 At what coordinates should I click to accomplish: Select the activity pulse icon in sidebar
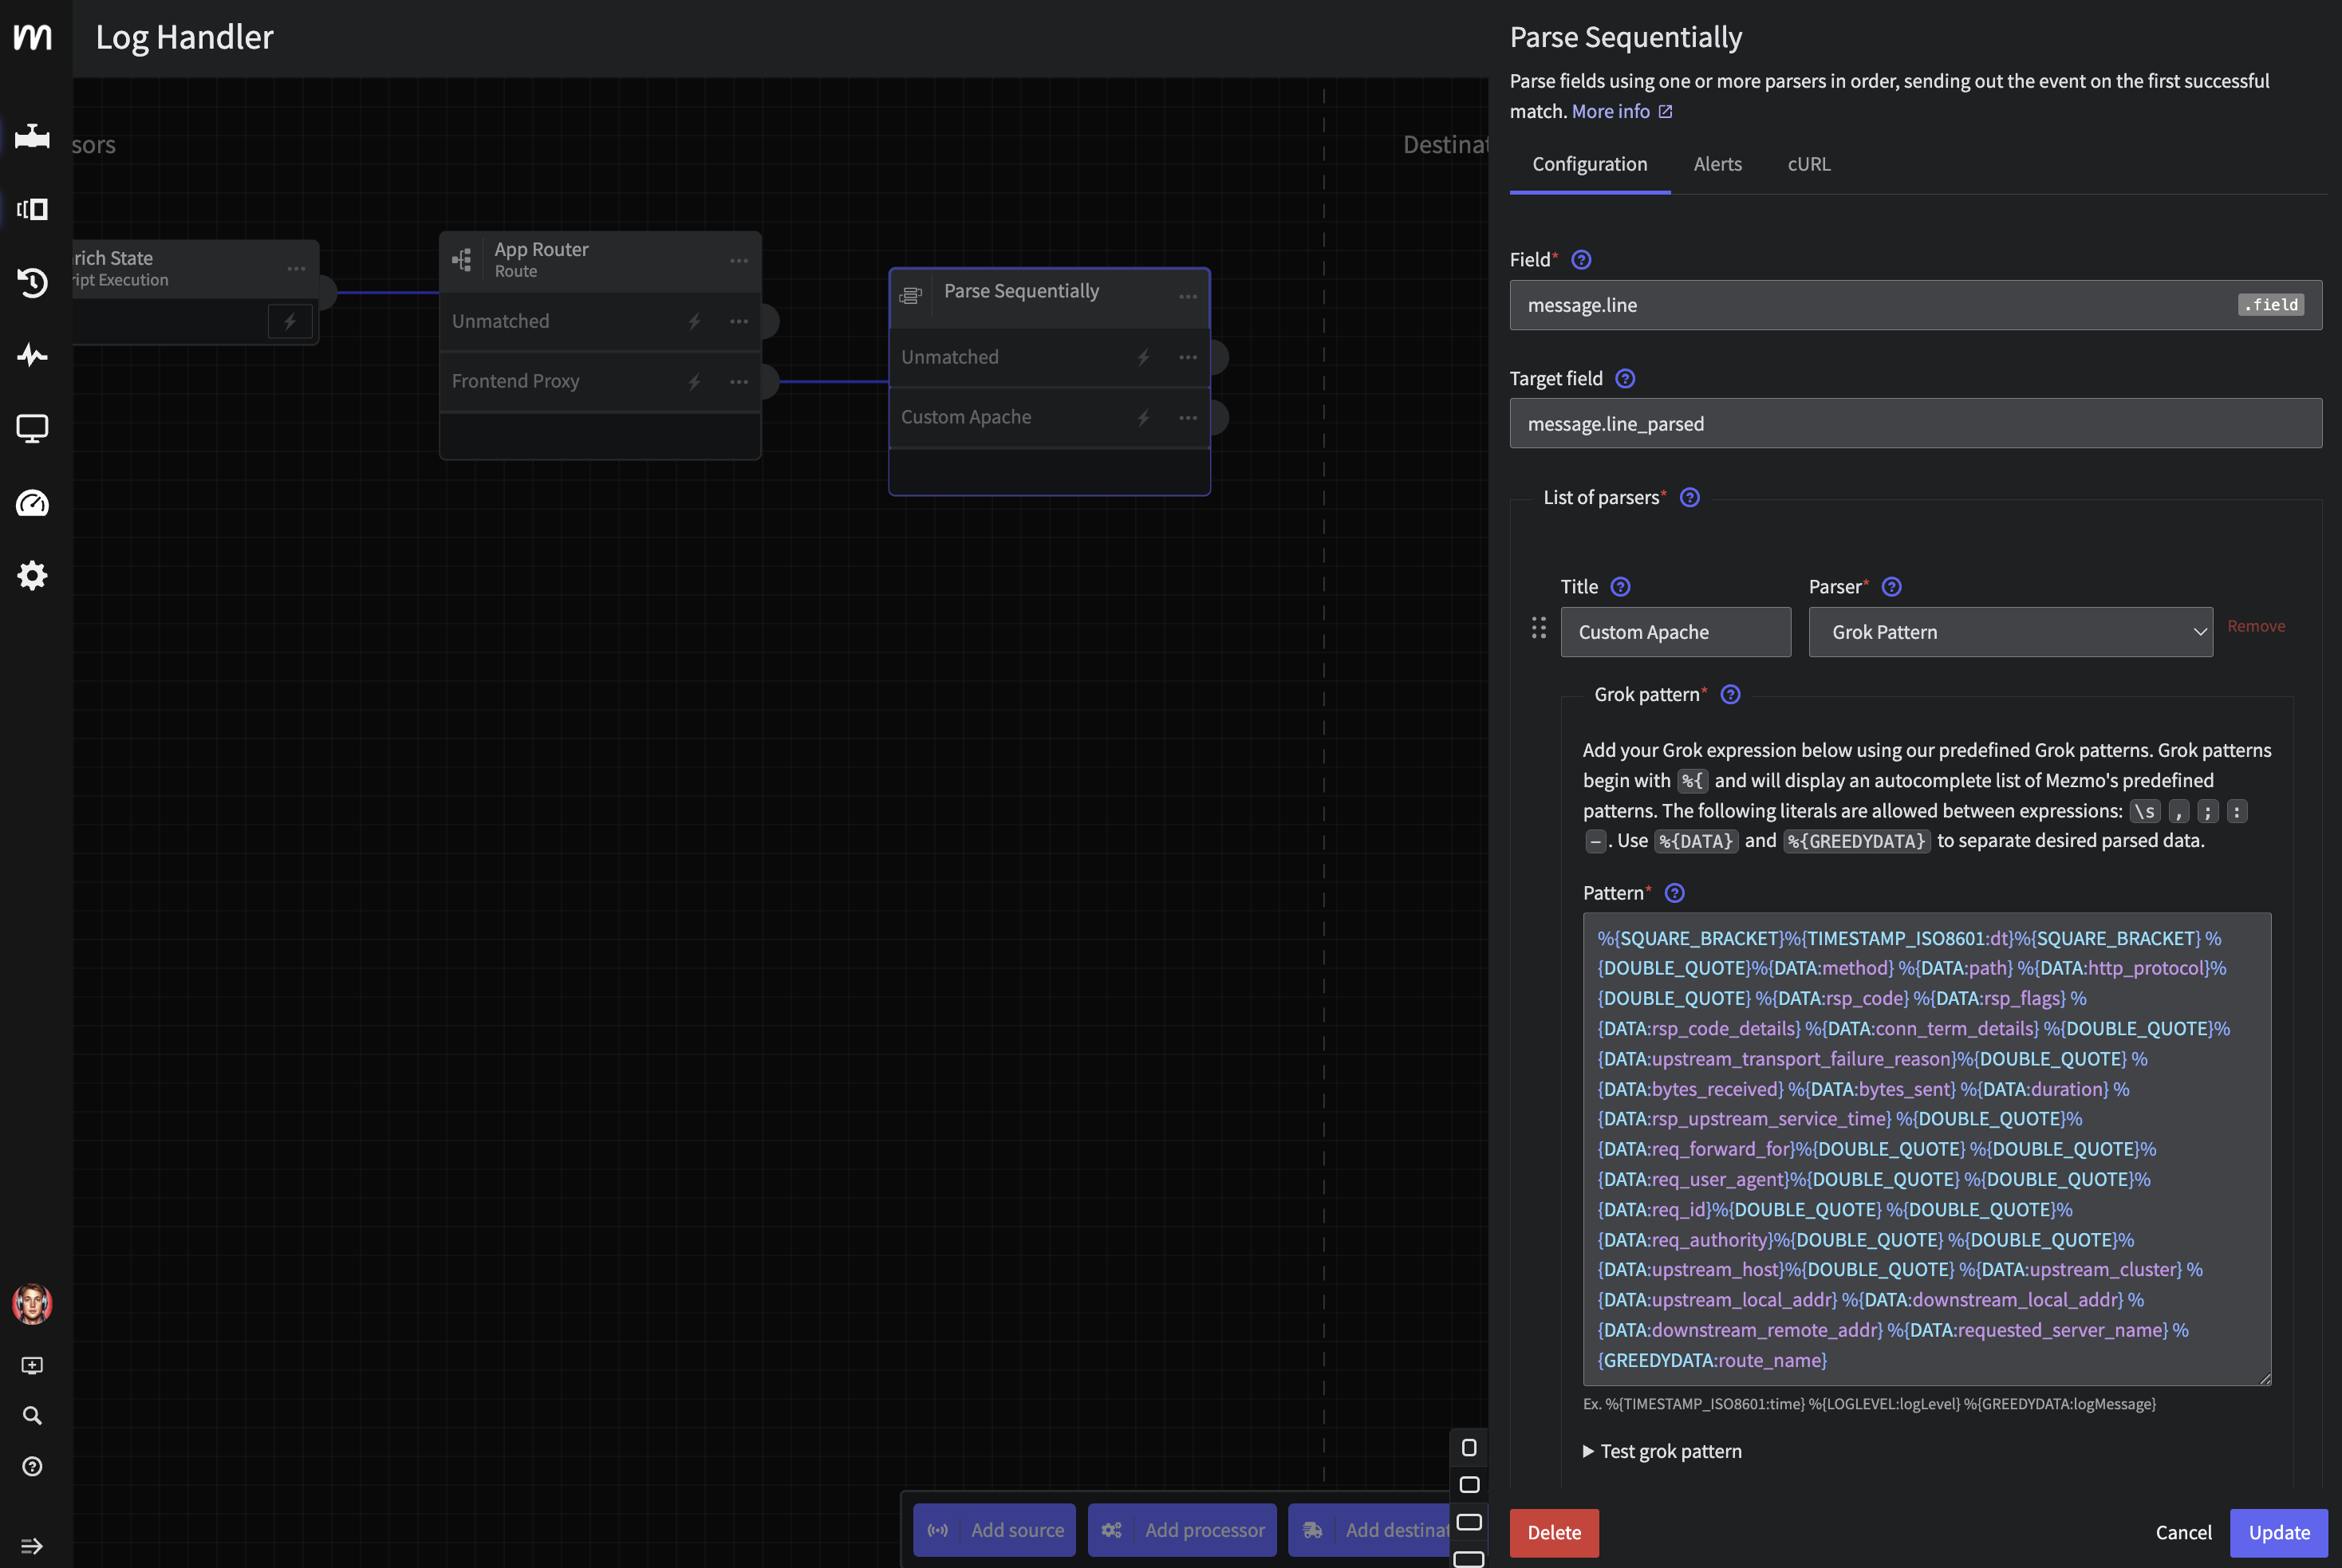point(33,355)
